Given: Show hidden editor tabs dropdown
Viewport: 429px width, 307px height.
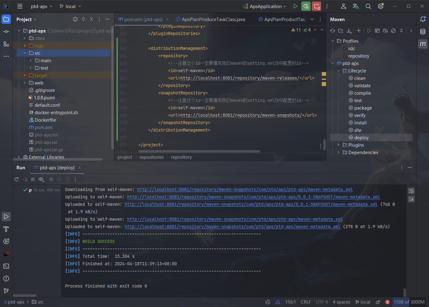Looking at the screenshot, I should click(x=312, y=19).
